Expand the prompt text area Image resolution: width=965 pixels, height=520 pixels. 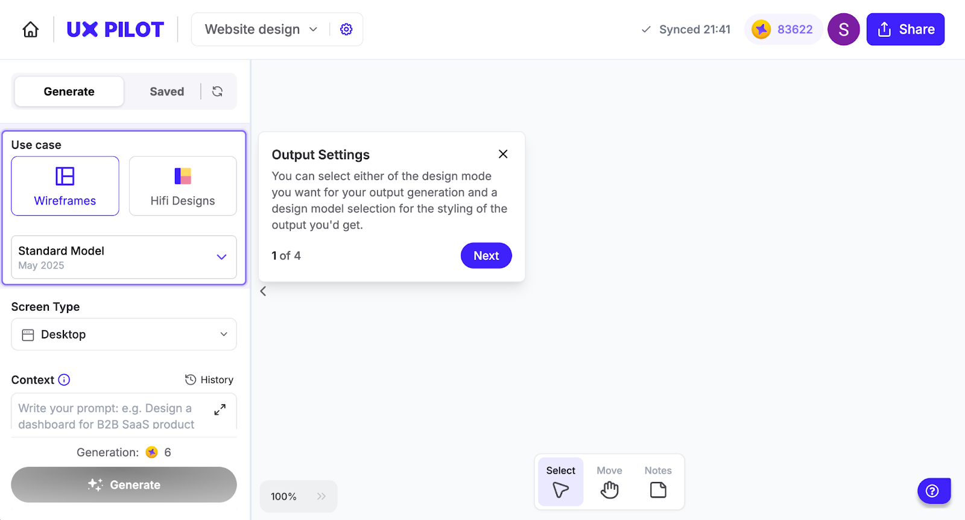(x=220, y=410)
